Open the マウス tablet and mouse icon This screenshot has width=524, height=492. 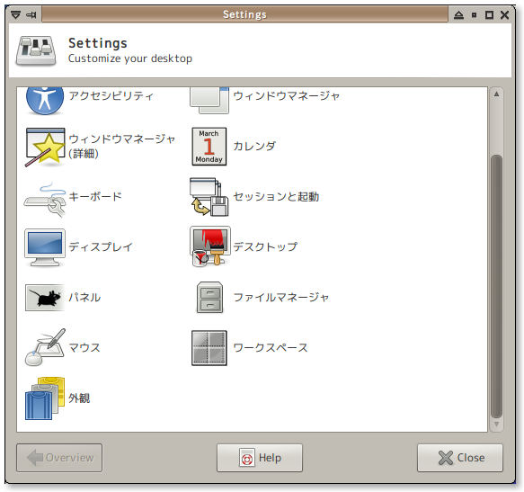[x=45, y=347]
